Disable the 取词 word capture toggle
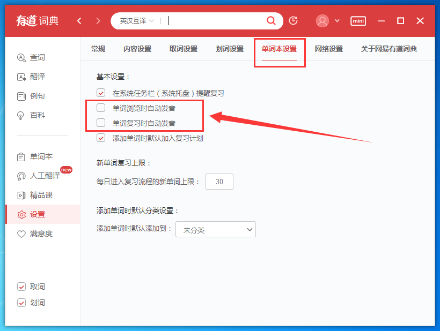The height and width of the screenshot is (331, 440). 21,287
